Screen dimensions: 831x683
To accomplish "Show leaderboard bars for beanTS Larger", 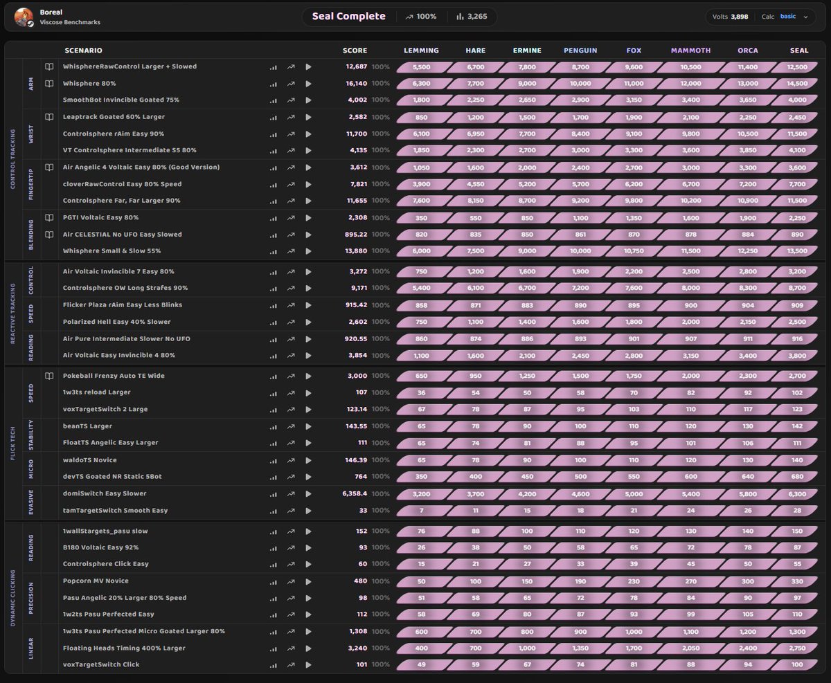I will (273, 426).
